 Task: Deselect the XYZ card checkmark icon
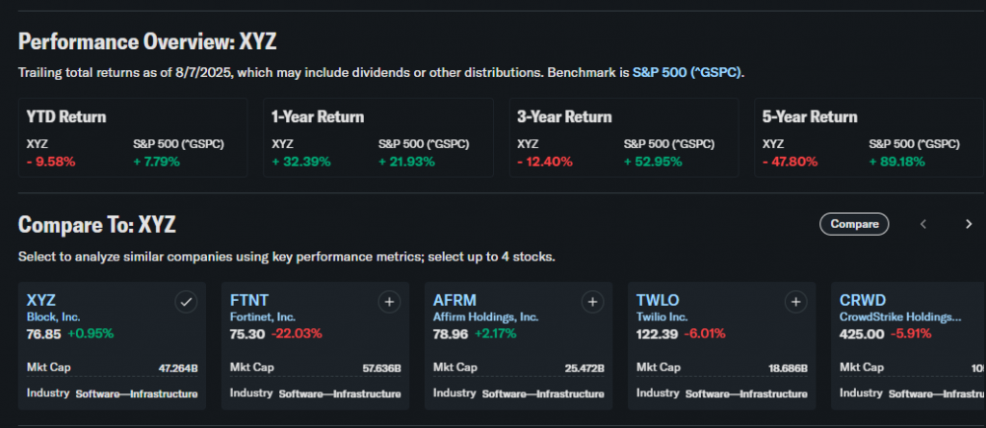pyautogui.click(x=186, y=302)
